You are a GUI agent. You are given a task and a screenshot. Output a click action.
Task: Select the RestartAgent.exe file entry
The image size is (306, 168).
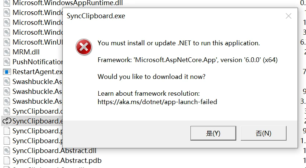click(x=37, y=72)
